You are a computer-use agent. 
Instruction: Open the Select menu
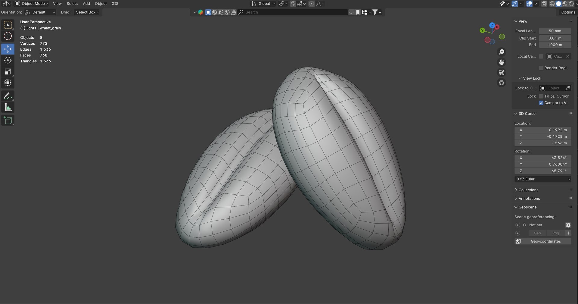(x=72, y=4)
